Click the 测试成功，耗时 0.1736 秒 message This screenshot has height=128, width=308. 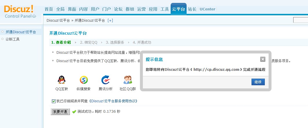[99, 112]
